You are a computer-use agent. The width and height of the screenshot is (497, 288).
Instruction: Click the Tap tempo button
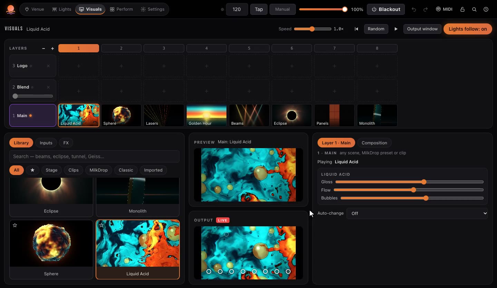tap(259, 9)
